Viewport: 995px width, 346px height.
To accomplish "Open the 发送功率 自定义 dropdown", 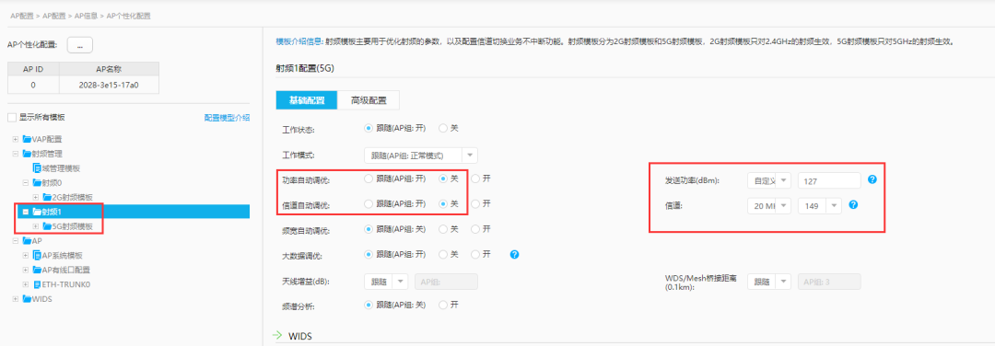I will coord(769,180).
